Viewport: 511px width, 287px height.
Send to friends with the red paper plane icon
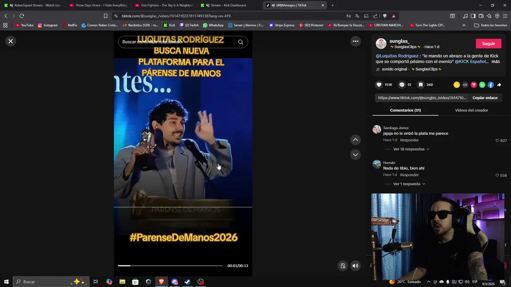point(473,85)
